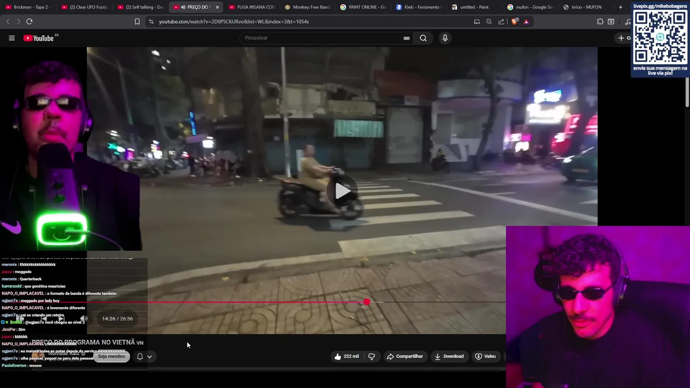Start voice search with the microphone icon

pos(445,38)
